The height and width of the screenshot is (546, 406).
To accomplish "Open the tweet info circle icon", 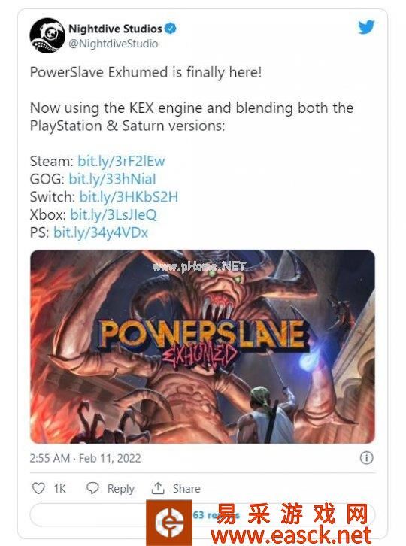I will pos(366,457).
